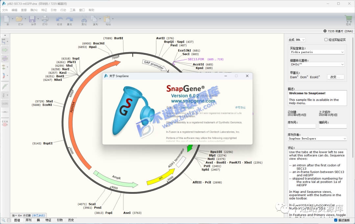Viewport: 355px width, 224px height.
Task: Open the synthetic DNA type dropdown
Action: coord(297,40)
